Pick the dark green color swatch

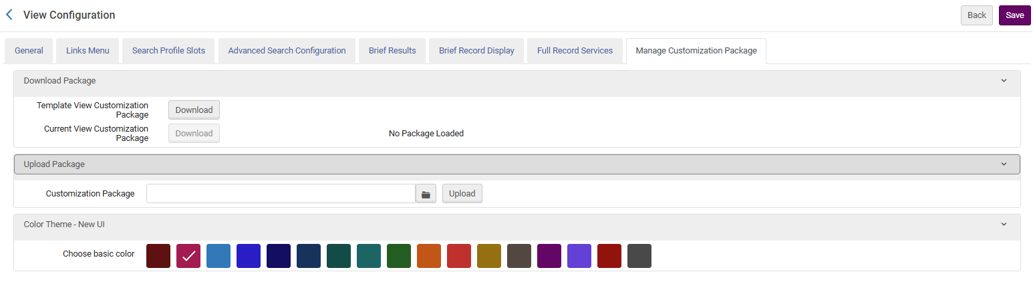pyautogui.click(x=399, y=256)
